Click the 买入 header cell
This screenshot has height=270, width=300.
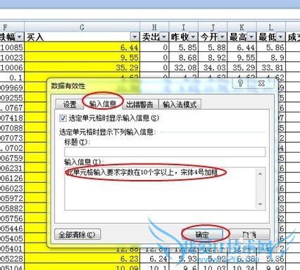tap(82, 37)
